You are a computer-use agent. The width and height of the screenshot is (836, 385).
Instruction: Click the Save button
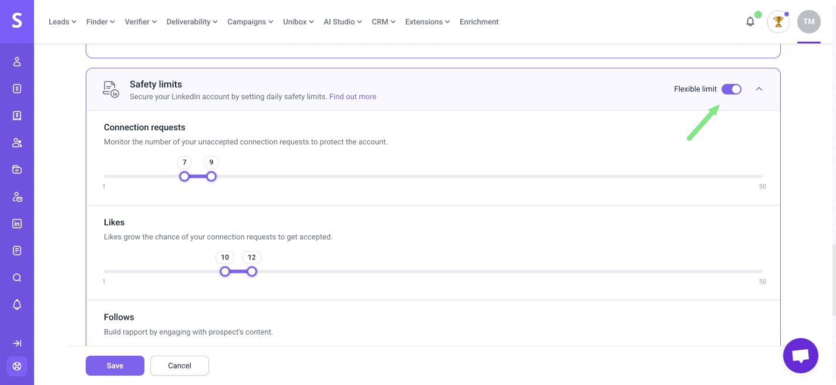coord(115,366)
